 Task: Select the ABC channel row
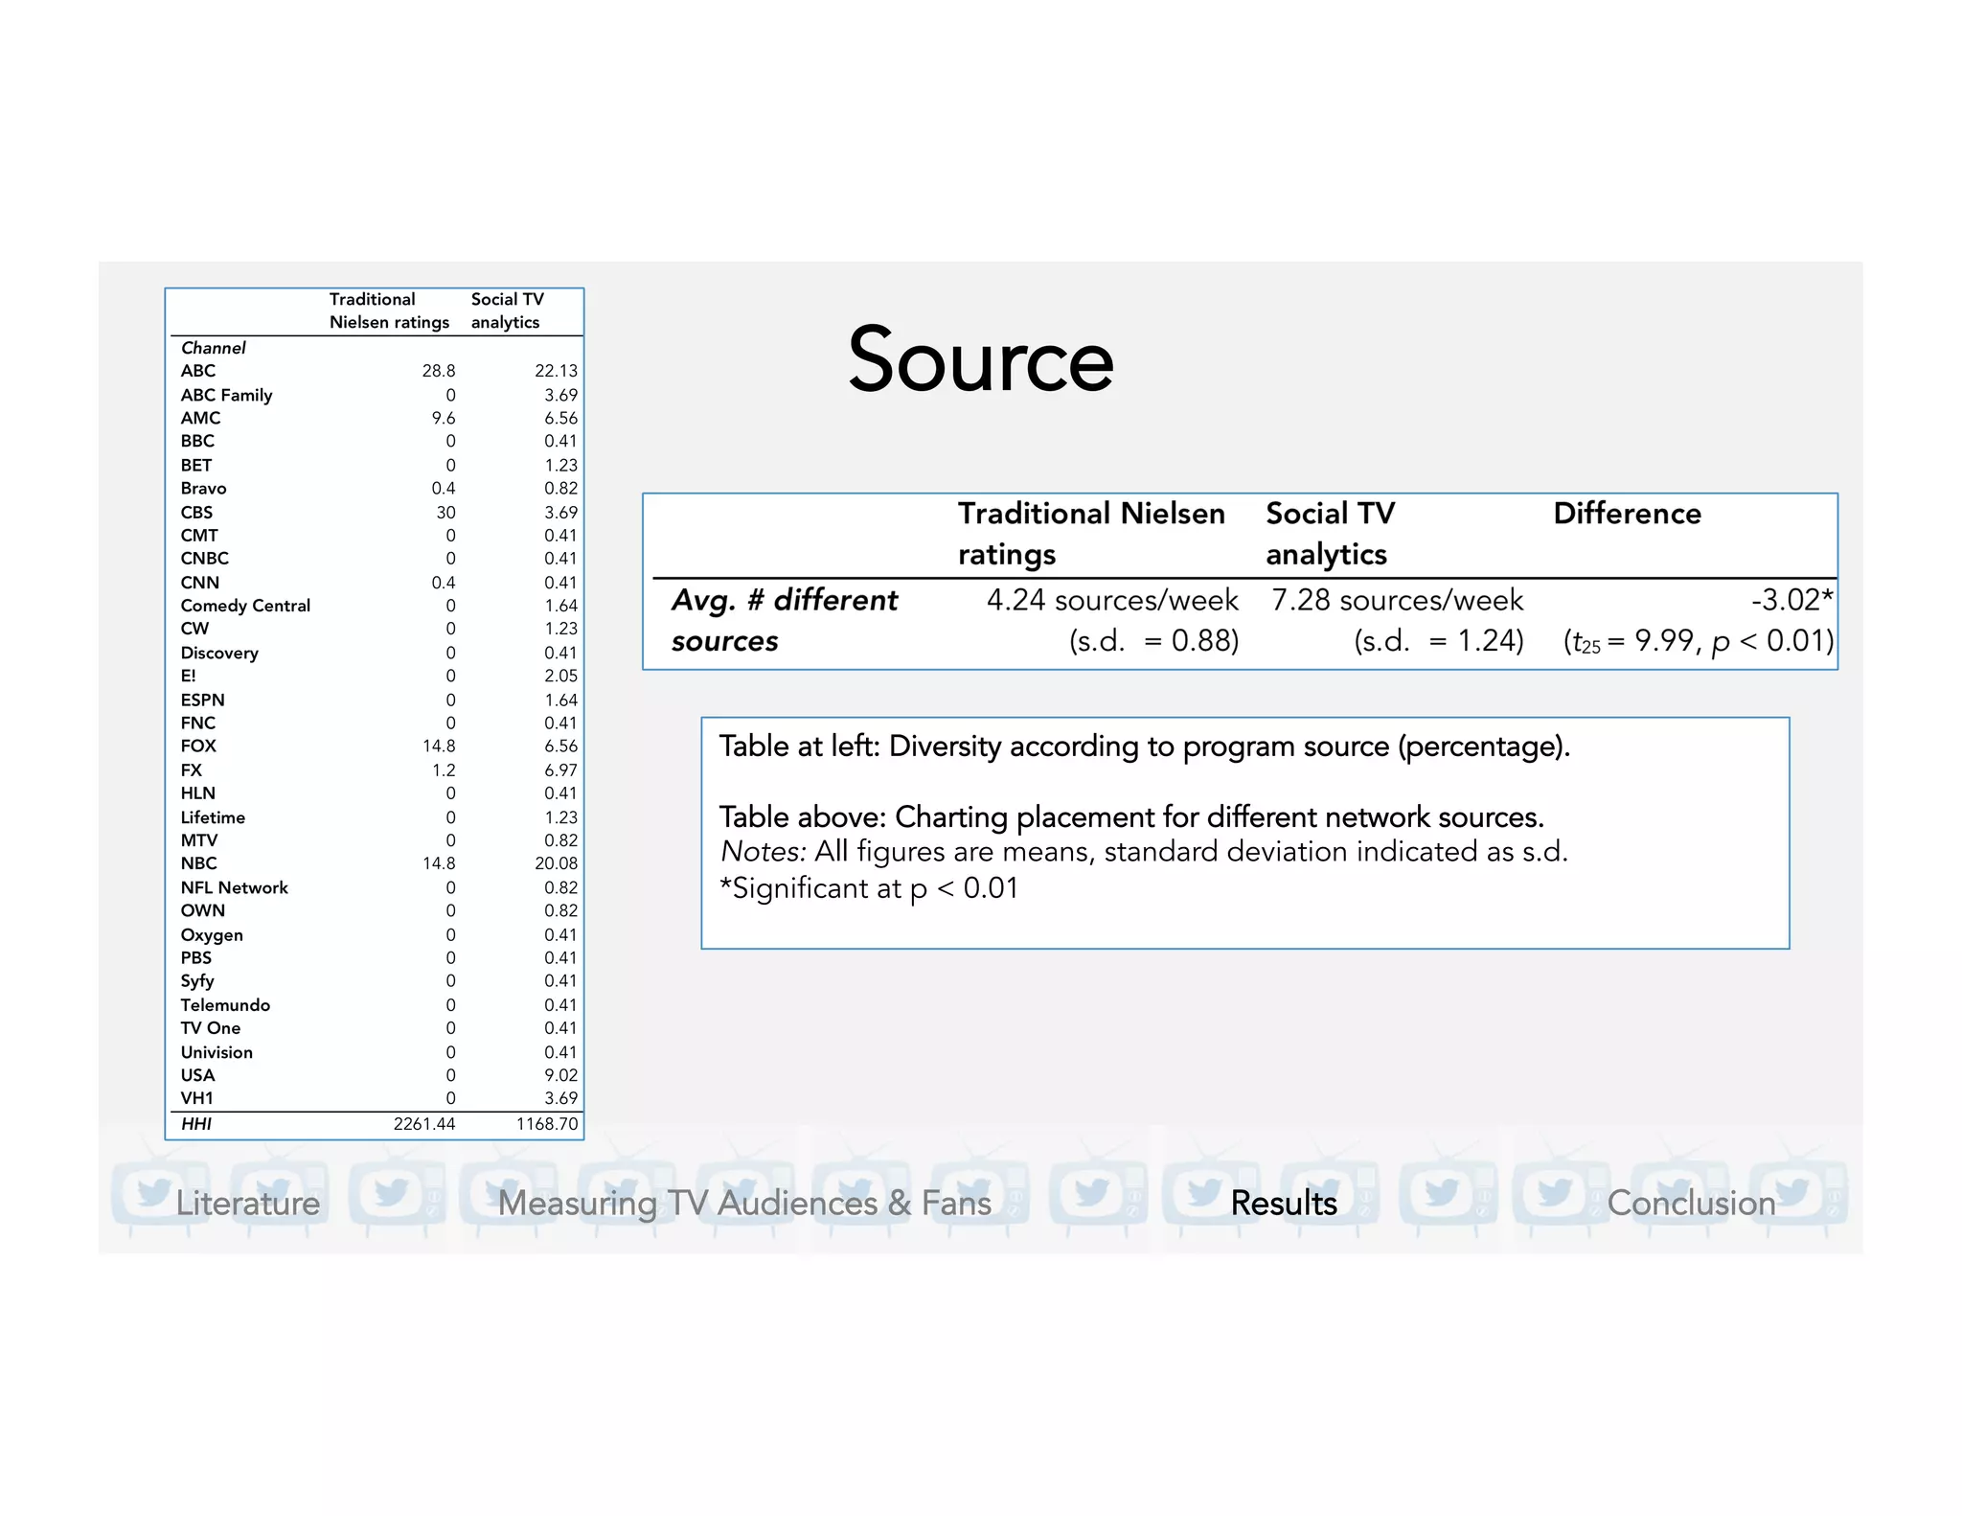pos(378,371)
